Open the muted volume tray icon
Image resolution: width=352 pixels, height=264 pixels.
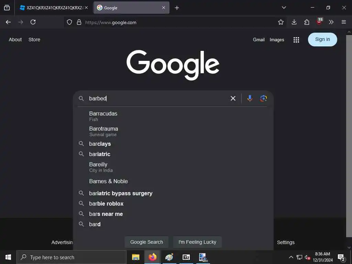point(307,257)
